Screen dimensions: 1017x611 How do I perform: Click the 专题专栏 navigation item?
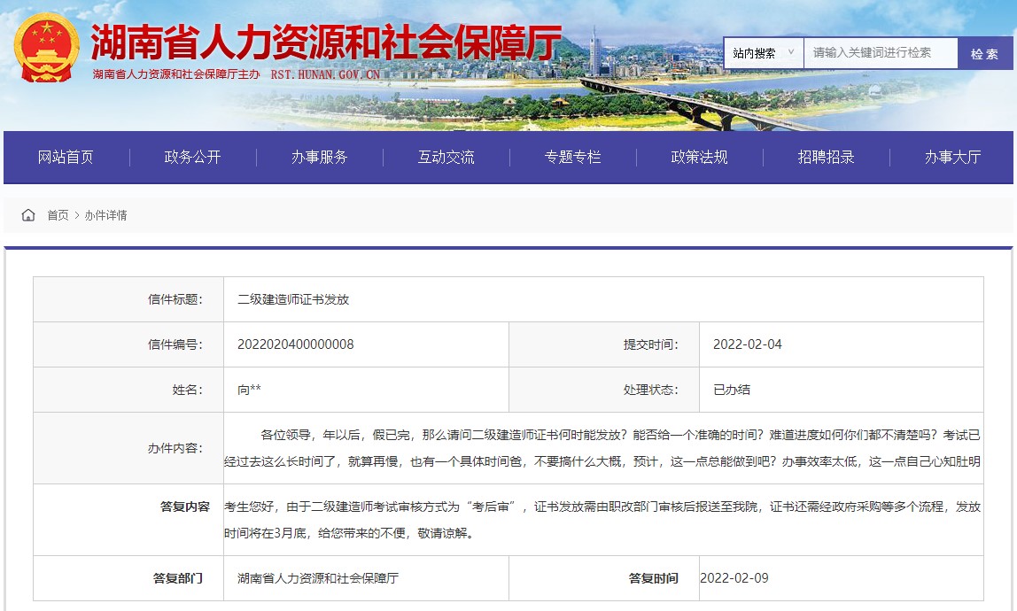coord(572,157)
